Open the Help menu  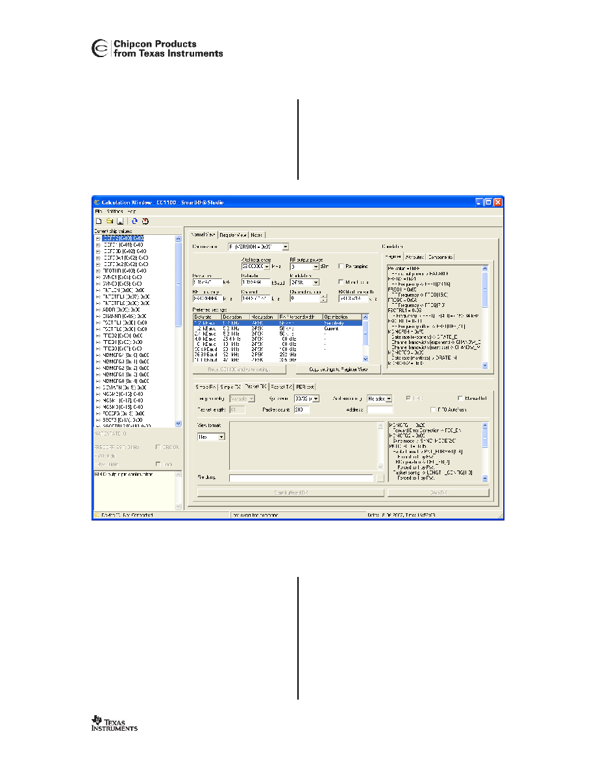[131, 212]
